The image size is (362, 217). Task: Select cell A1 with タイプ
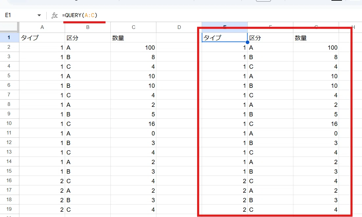tap(42, 37)
